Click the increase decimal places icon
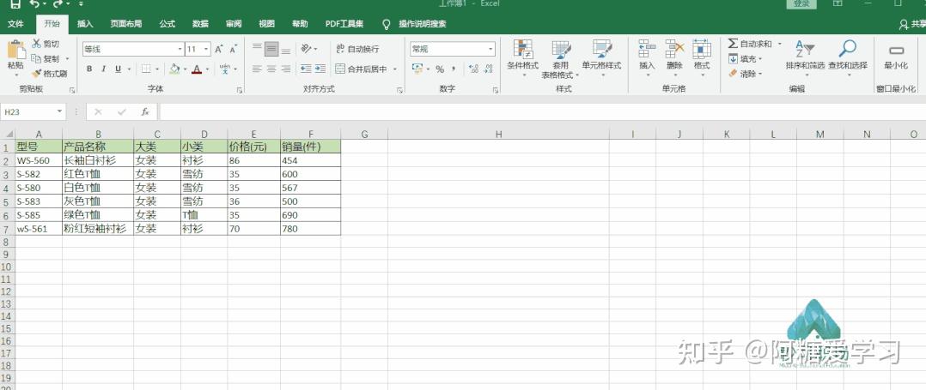 (x=473, y=69)
